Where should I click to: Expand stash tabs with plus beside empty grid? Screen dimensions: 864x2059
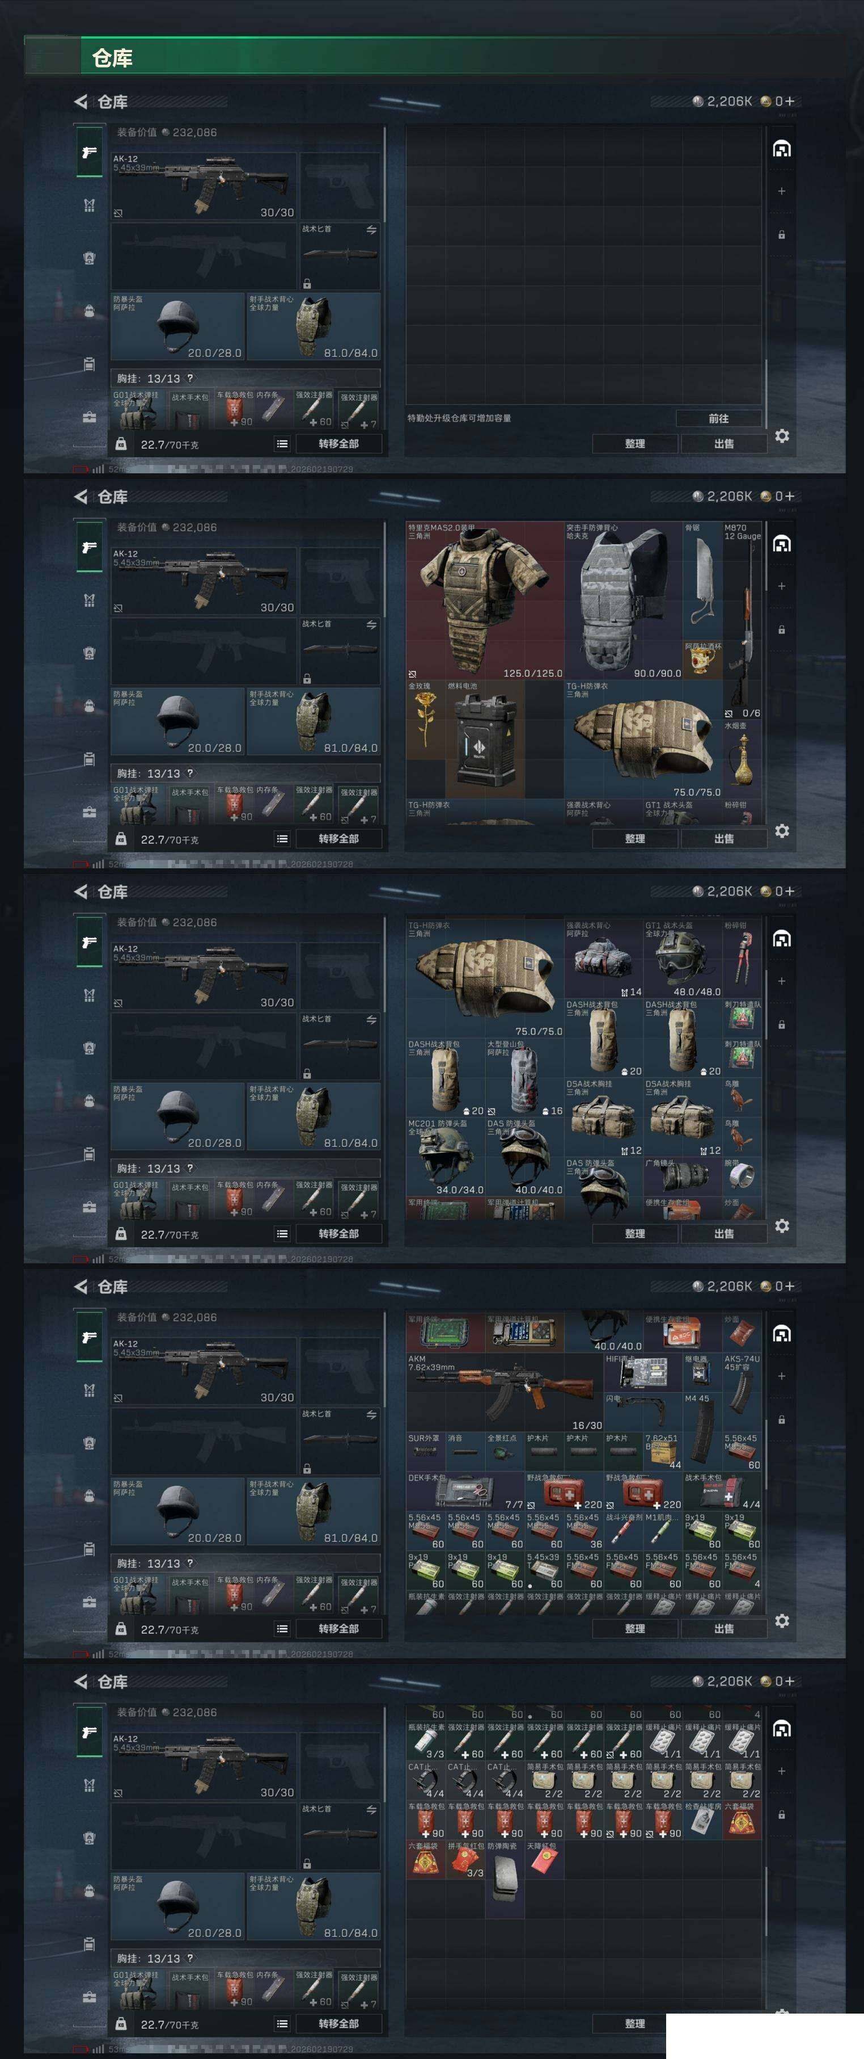[x=782, y=191]
